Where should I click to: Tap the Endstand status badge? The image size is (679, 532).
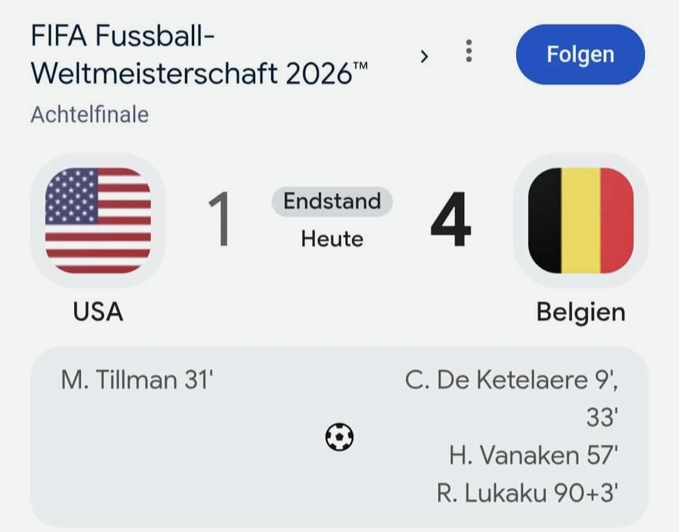pos(332,201)
